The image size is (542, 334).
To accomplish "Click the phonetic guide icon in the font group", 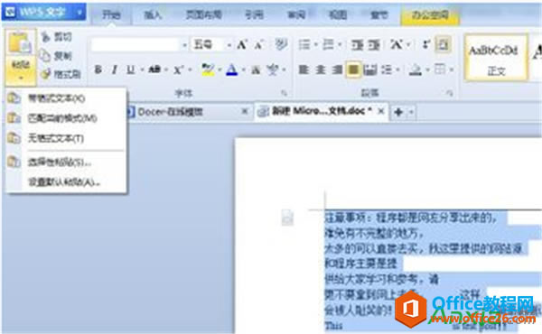I will click(273, 70).
